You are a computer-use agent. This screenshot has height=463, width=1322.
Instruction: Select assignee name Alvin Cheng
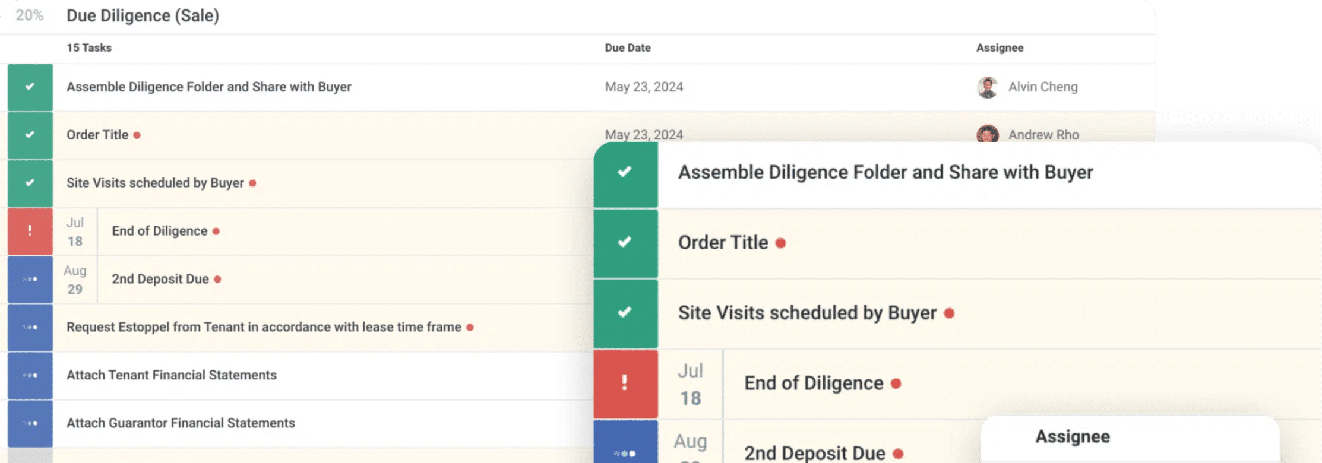[x=1043, y=87]
